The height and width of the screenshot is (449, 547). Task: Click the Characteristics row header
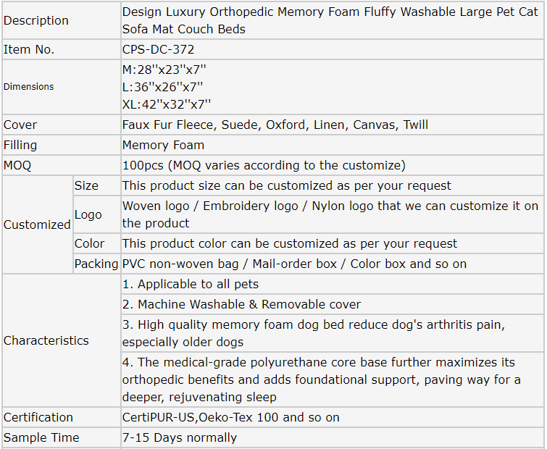pos(46,340)
